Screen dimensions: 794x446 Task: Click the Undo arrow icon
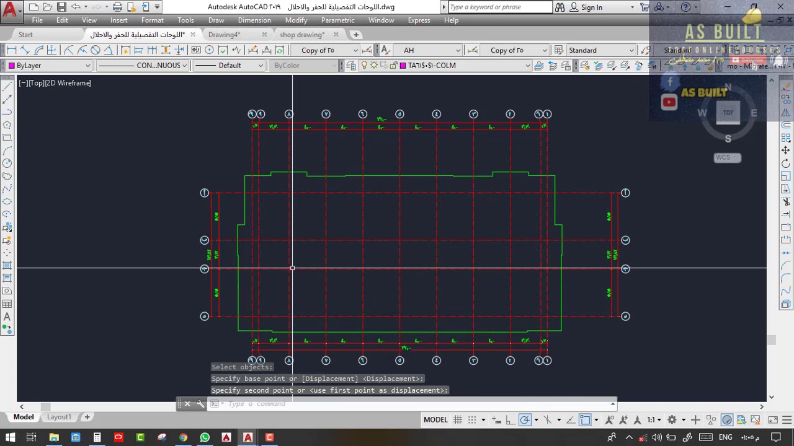click(76, 7)
